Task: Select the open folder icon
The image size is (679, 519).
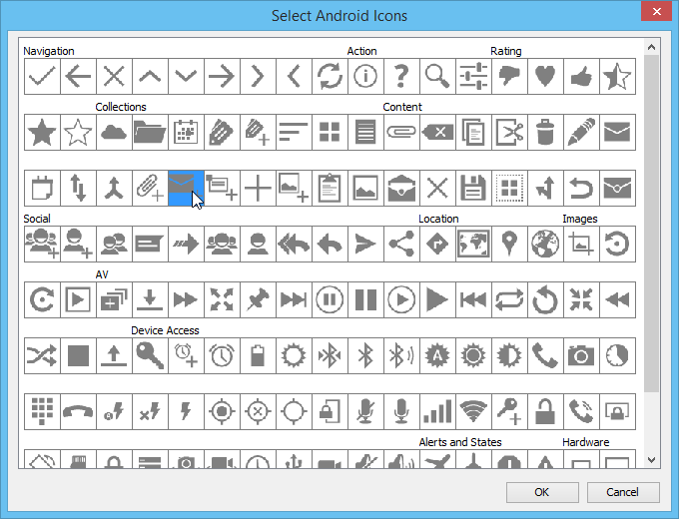Action: (x=150, y=132)
